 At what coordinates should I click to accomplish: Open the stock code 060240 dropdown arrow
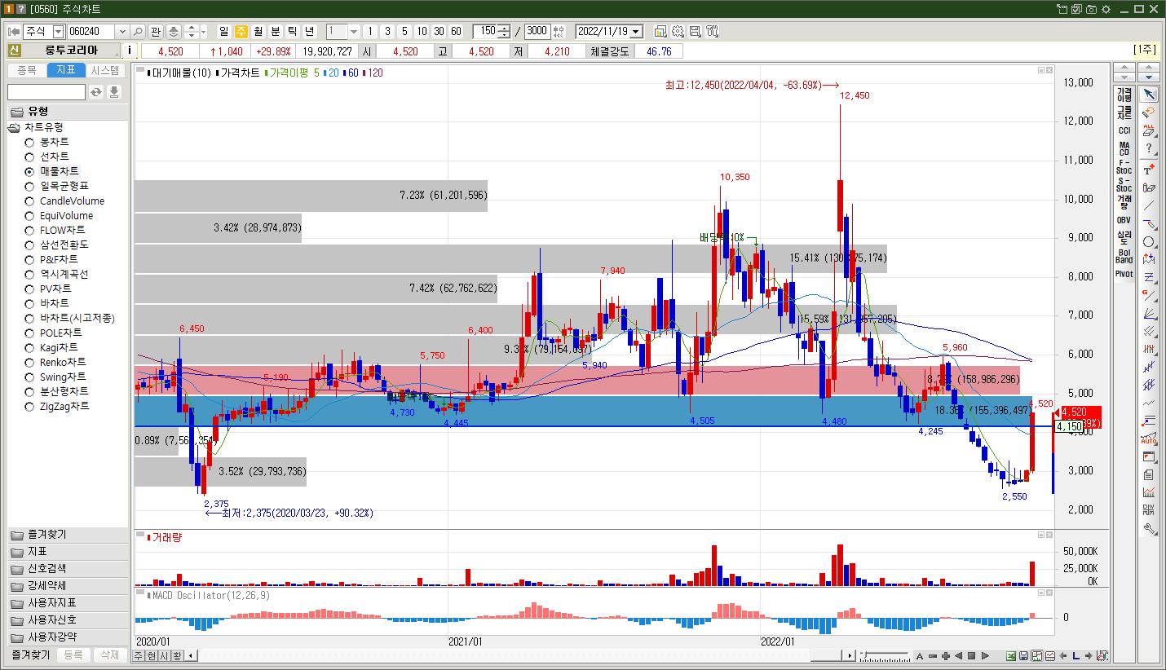point(122,31)
